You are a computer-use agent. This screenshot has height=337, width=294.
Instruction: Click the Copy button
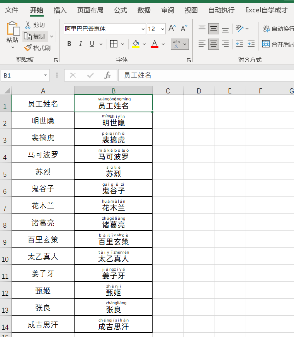tap(34, 36)
